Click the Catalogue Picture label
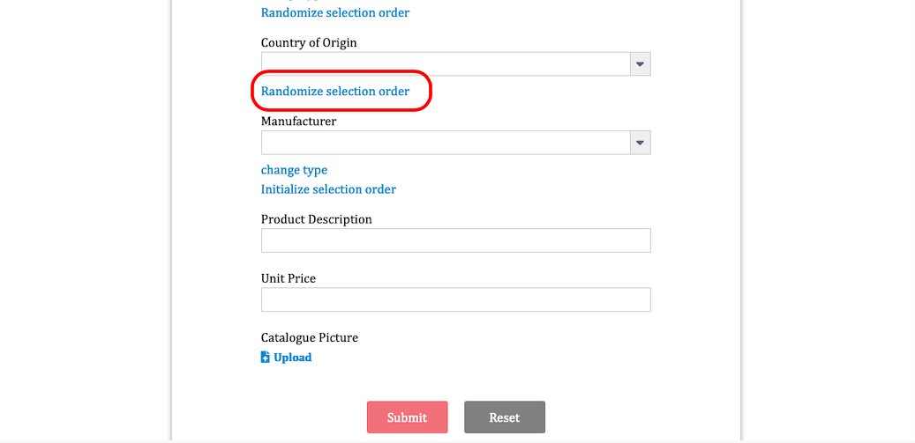Viewport: 915px width, 443px height. pos(310,337)
